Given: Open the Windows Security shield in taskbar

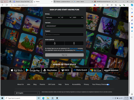Looking at the screenshot, I should (x=57, y=98).
